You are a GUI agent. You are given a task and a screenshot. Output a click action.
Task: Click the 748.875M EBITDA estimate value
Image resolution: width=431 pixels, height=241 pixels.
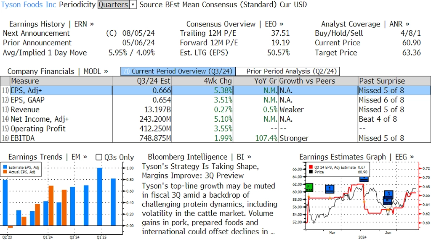pyautogui.click(x=155, y=138)
